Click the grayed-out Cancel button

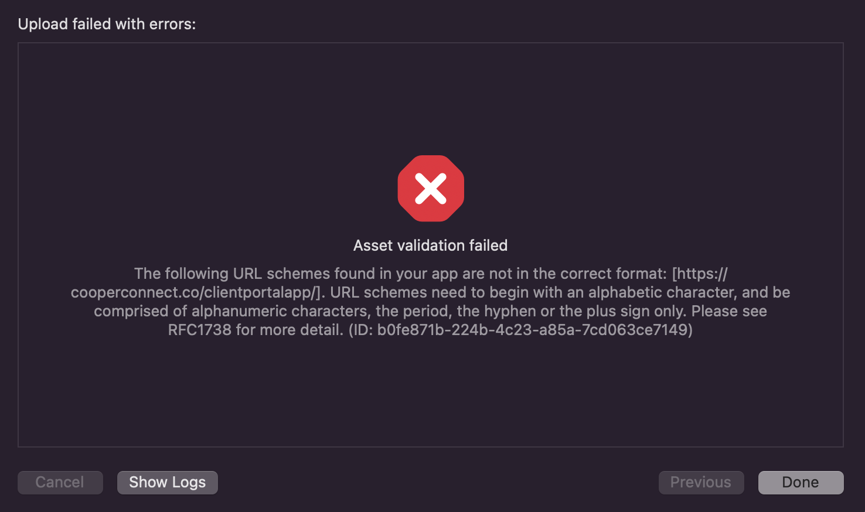(60, 482)
